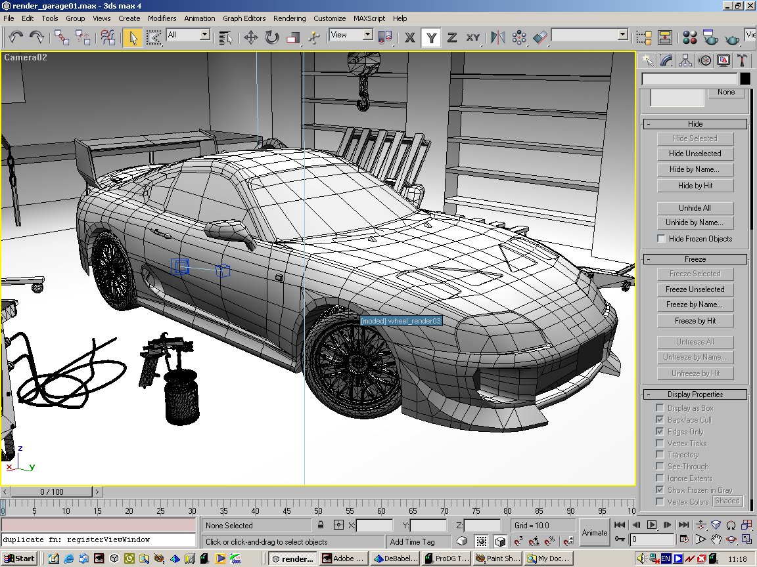
Task: Click the Mirror Selected Objects icon
Action: pyautogui.click(x=499, y=37)
